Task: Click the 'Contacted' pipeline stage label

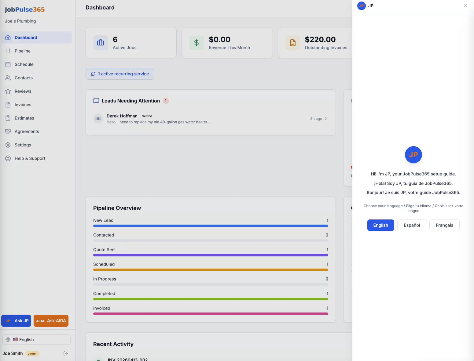Action: (104, 235)
